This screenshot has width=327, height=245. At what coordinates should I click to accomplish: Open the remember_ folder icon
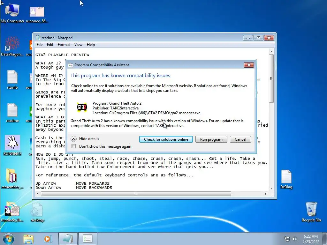pos(12,178)
